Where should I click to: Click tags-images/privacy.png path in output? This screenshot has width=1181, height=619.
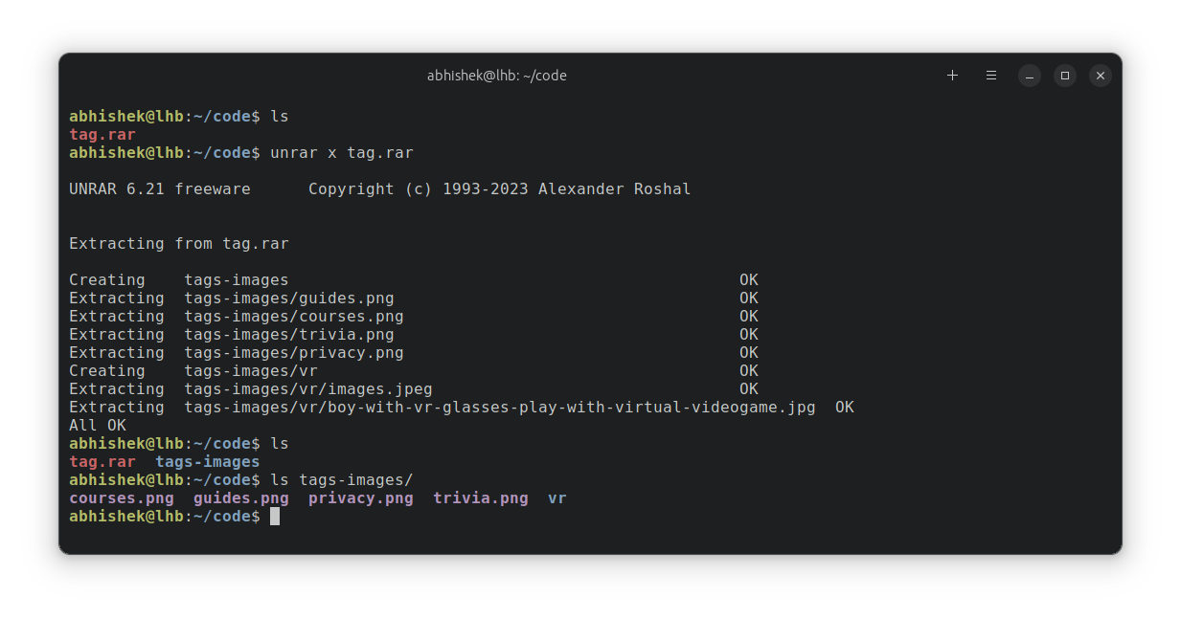(x=294, y=353)
